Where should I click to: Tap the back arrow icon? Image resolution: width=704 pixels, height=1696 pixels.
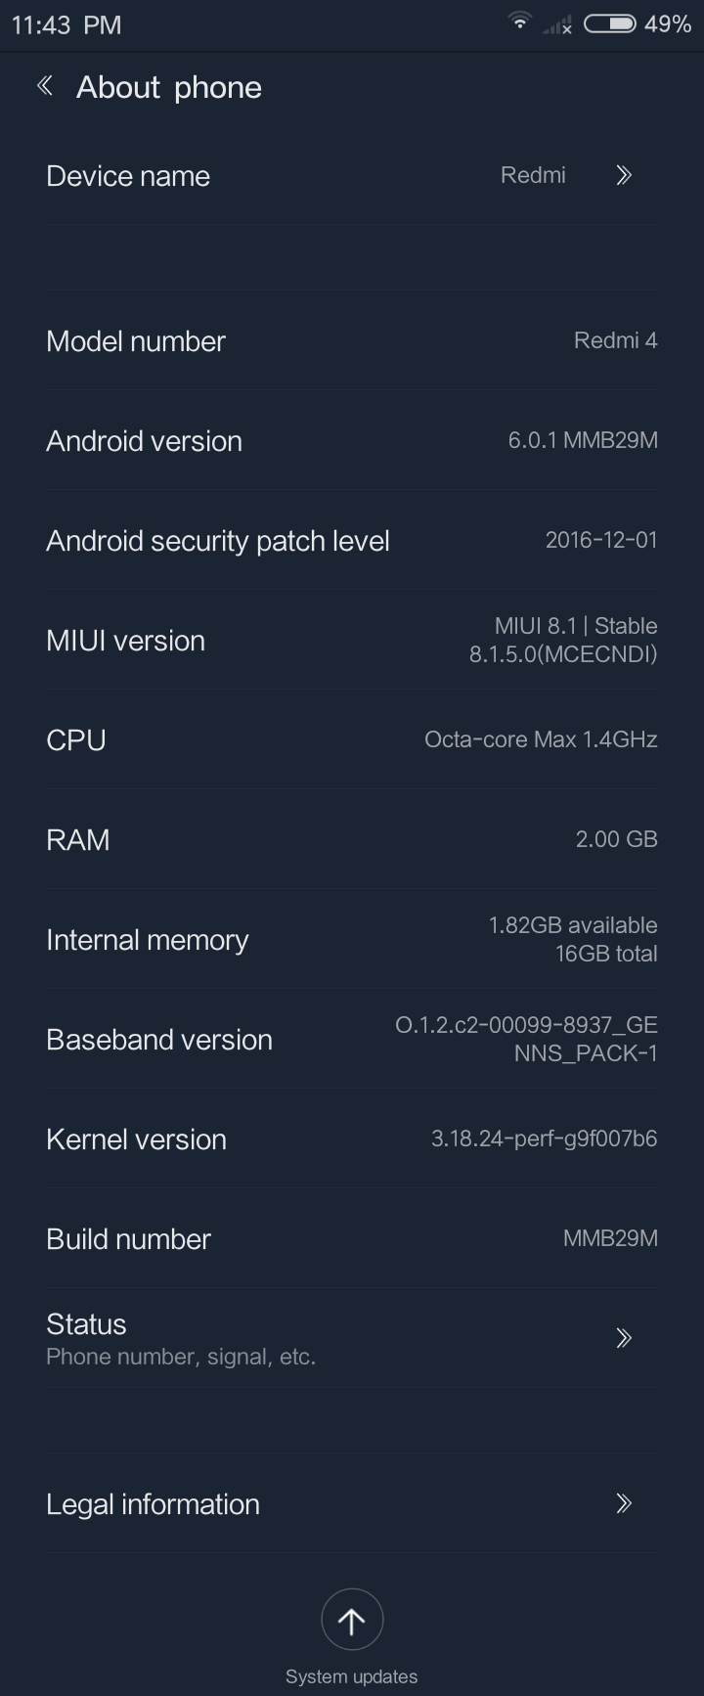tap(44, 87)
